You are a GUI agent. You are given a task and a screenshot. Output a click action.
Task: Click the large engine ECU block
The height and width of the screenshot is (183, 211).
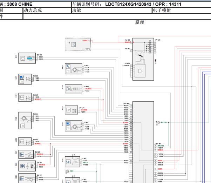click(x=143, y=142)
